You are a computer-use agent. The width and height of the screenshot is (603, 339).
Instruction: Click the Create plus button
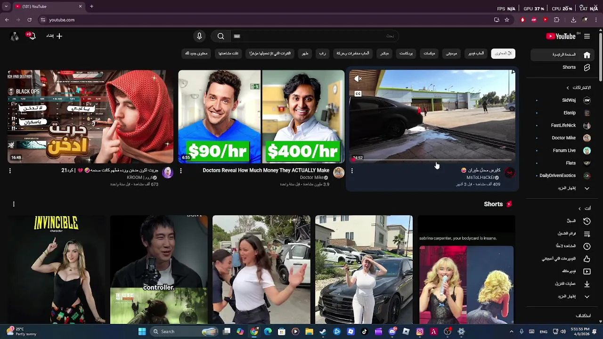click(x=54, y=36)
